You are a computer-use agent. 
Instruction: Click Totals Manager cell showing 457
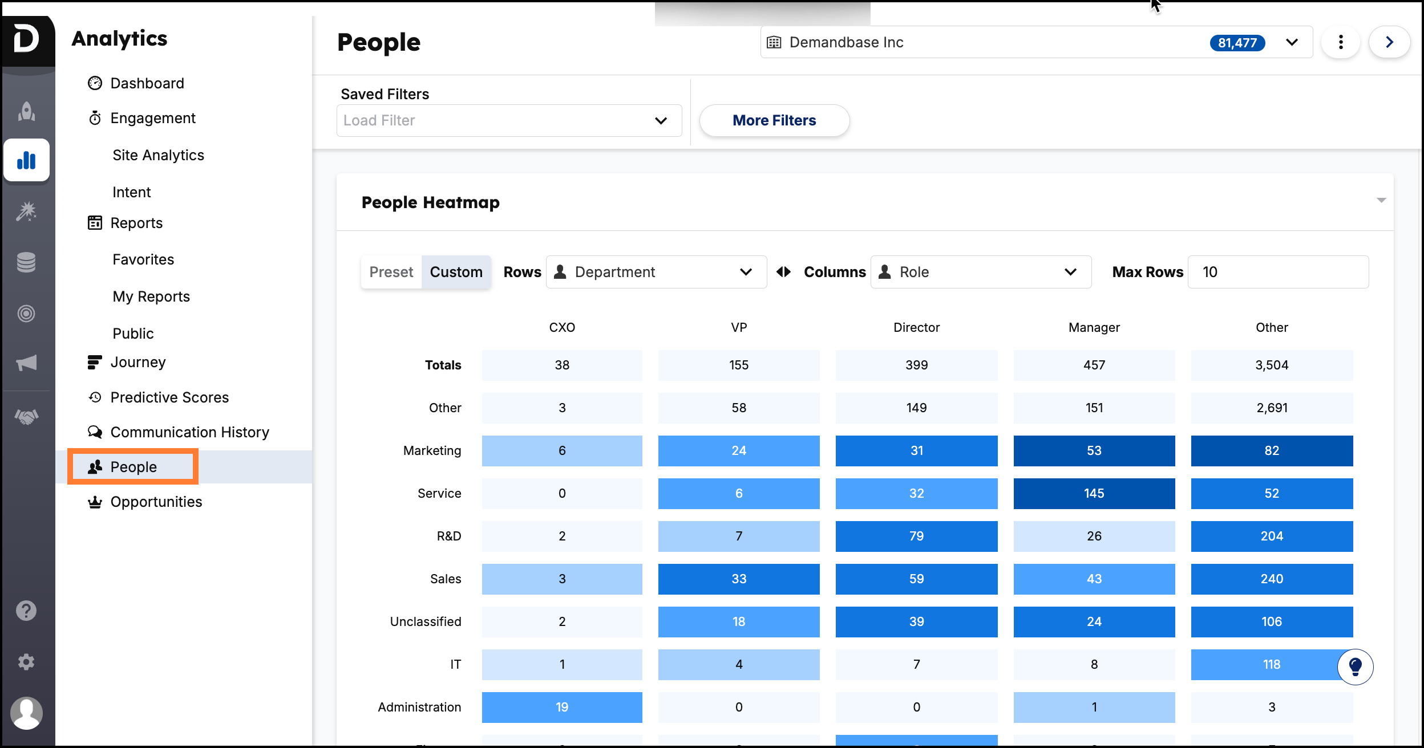click(x=1094, y=365)
